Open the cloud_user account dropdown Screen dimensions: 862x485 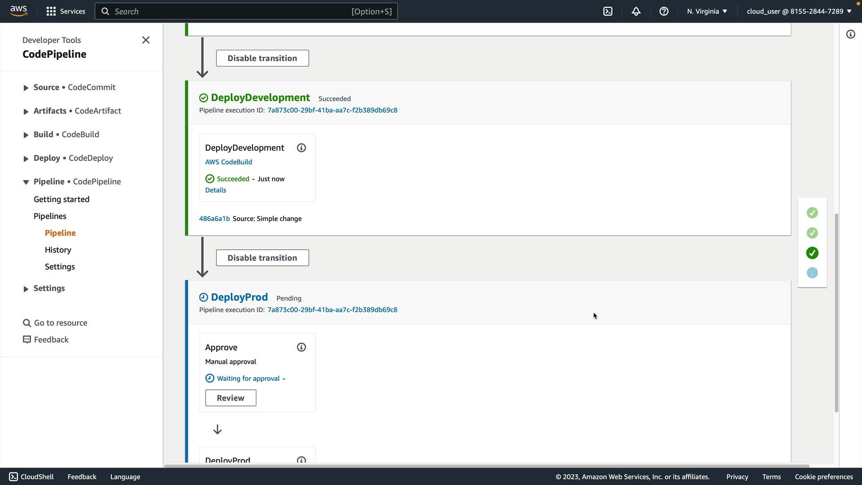[x=799, y=11]
